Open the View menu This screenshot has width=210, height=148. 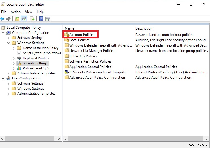29,12
